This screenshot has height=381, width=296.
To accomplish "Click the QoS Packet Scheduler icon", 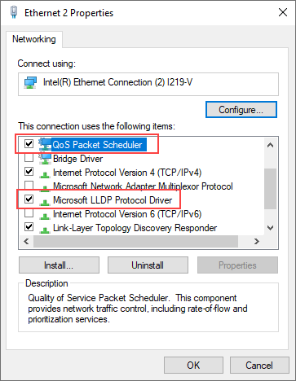I will [x=45, y=144].
